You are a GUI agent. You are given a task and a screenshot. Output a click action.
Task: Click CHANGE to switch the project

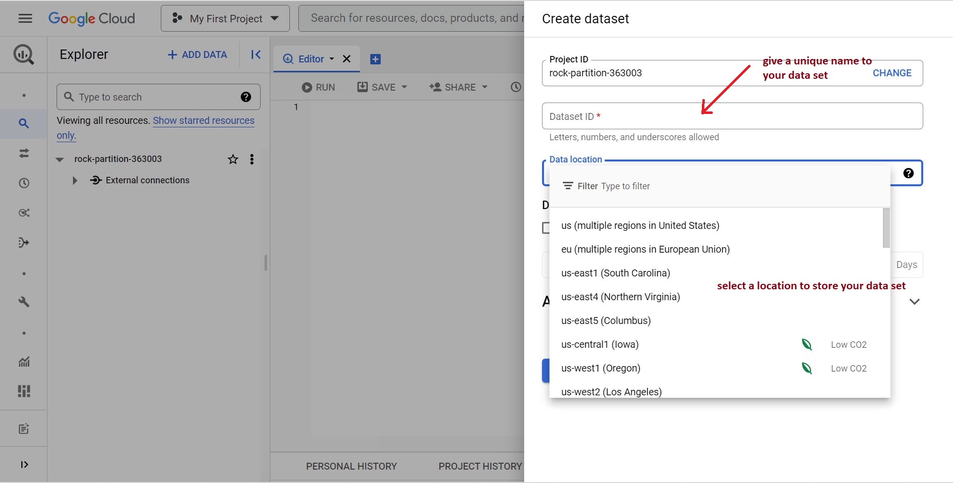[892, 73]
